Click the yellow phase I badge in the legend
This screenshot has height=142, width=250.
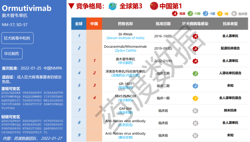click(x=220, y=14)
